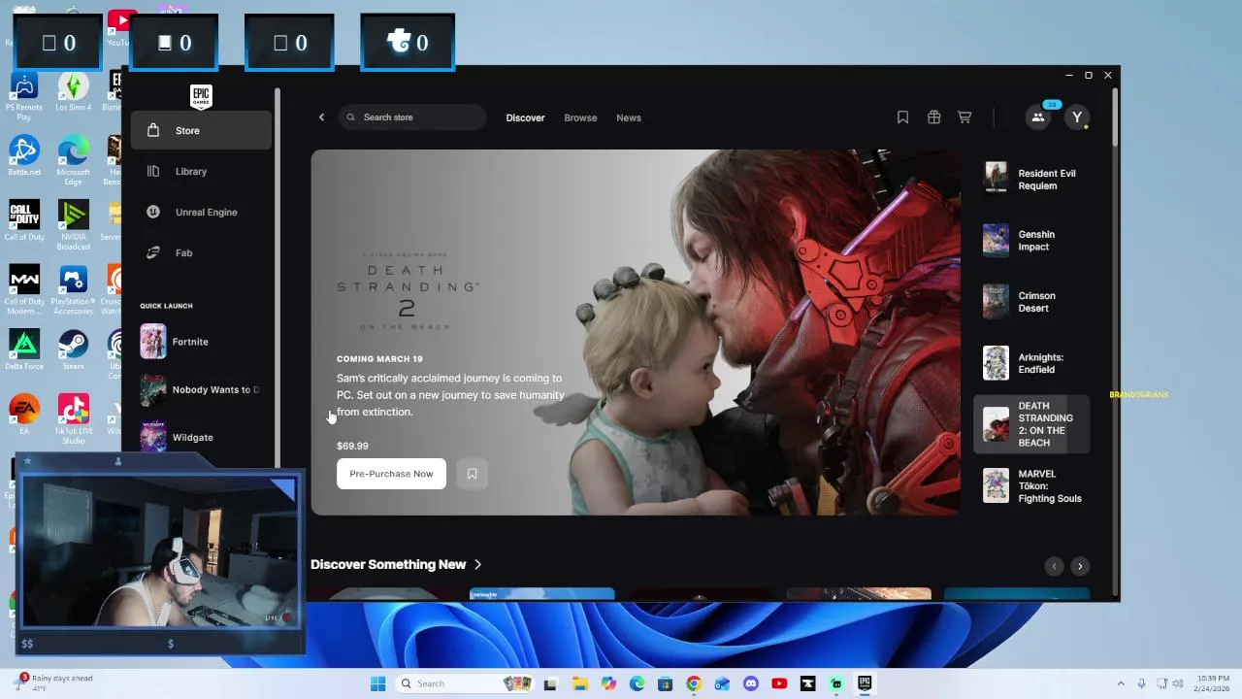Open Copilot from taskbar
Screen dimensions: 1242x699
click(608, 683)
